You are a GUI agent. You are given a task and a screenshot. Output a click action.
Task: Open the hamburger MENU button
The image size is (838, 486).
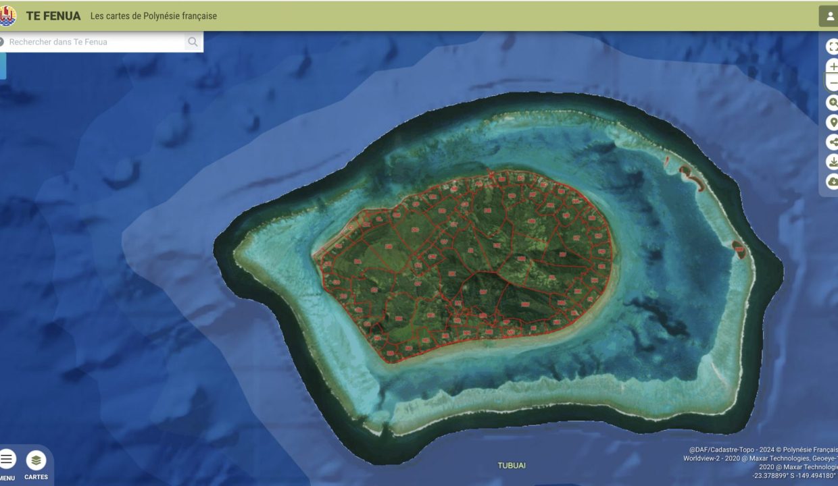tap(7, 460)
